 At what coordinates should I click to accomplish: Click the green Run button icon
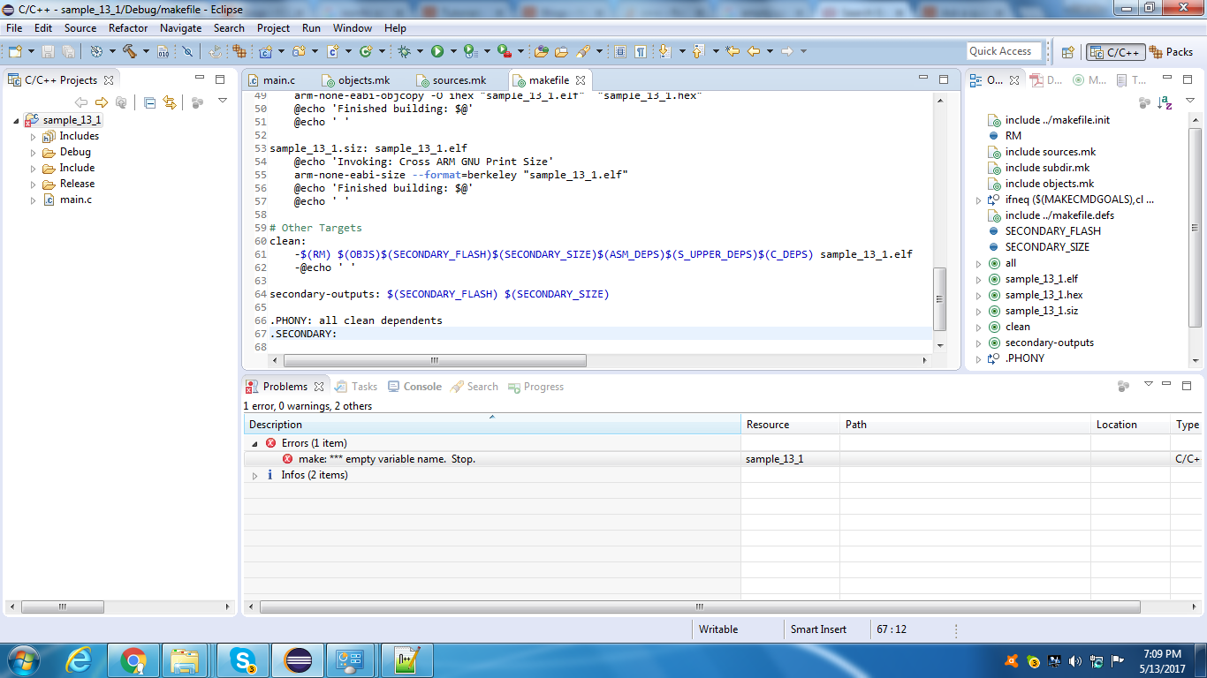[437, 51]
